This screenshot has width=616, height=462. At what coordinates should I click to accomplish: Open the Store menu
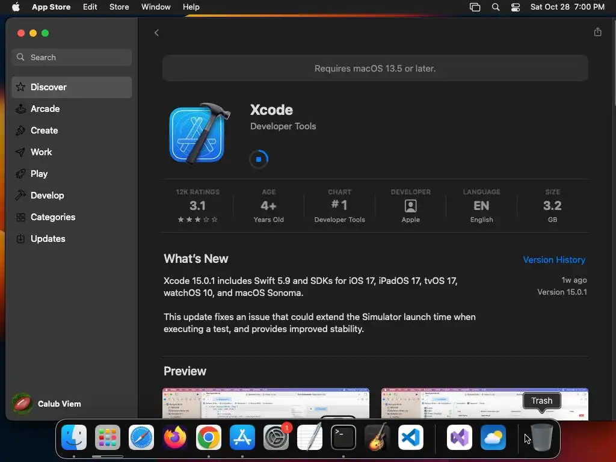[119, 7]
